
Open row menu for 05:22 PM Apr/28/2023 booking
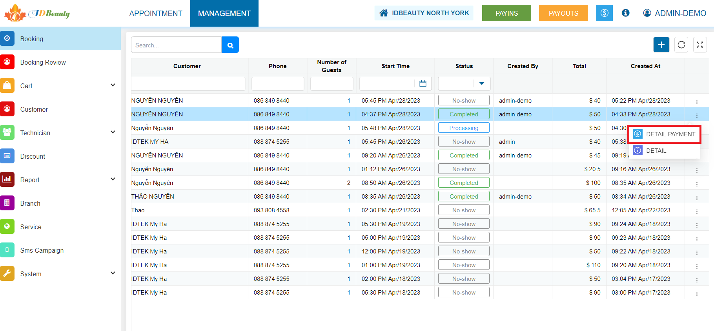[x=697, y=102]
